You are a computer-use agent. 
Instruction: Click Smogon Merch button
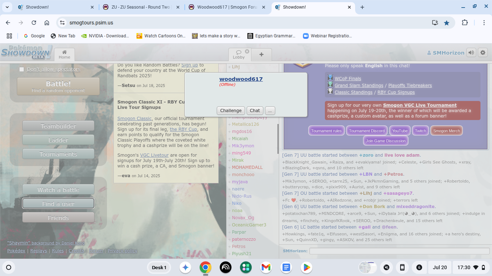447,131
